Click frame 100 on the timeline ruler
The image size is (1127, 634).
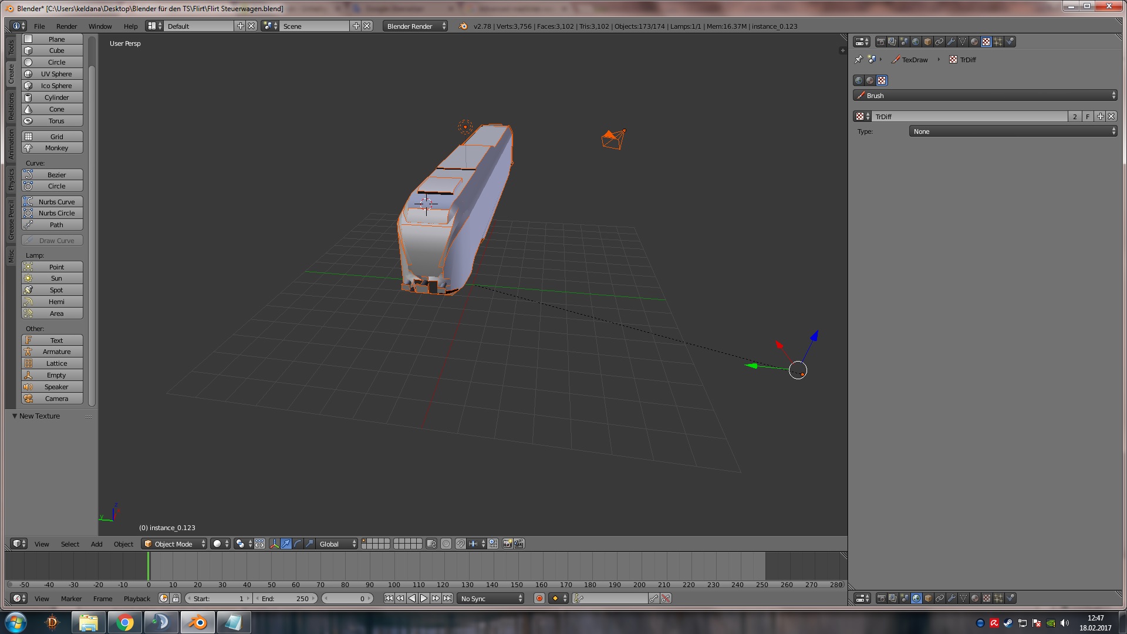click(394, 585)
